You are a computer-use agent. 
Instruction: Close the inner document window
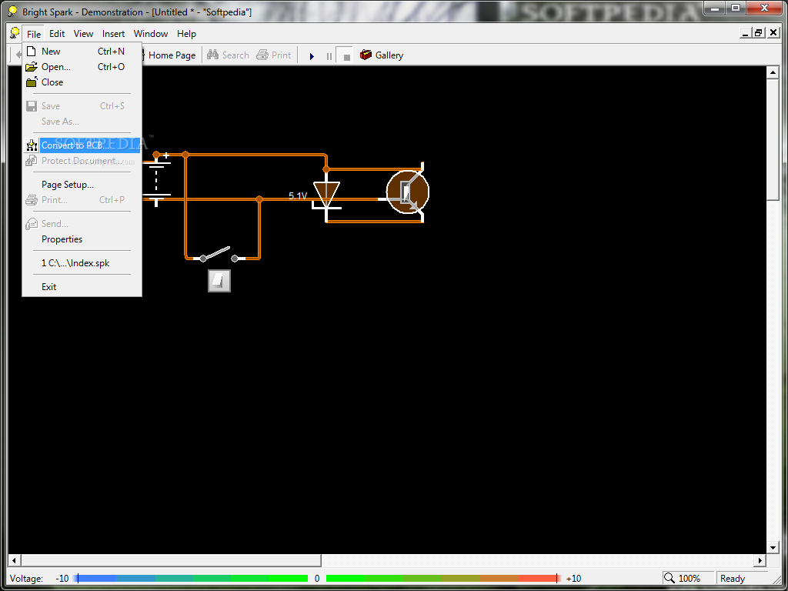coord(773,33)
